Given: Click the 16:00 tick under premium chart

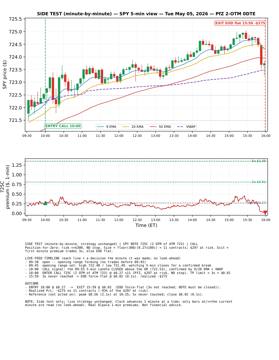Looking at the screenshot, I should click(266, 220).
